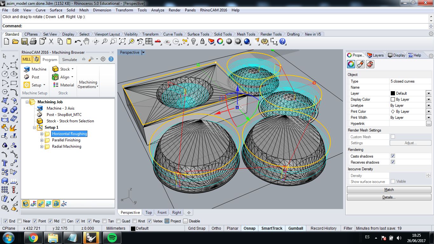The width and height of the screenshot is (434, 244).
Task: Toggle the Casts shadows checkbox
Action: pos(393,156)
